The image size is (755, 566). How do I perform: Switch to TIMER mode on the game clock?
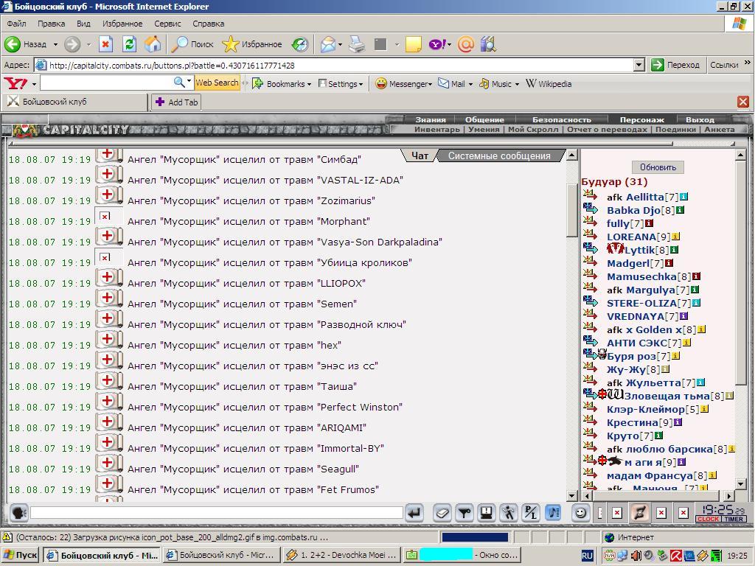tap(734, 519)
